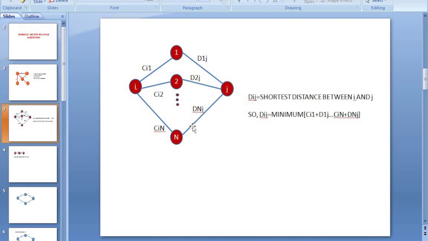
Task: Select the vertical dots between nodes 2 and N
Action: (177, 100)
